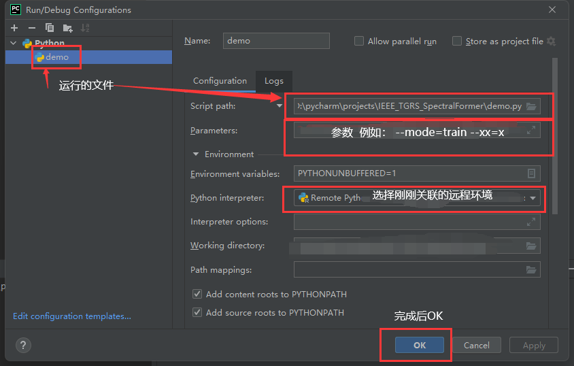The image size is (574, 366).
Task: Select the demo configuration in tree
Action: point(88,57)
